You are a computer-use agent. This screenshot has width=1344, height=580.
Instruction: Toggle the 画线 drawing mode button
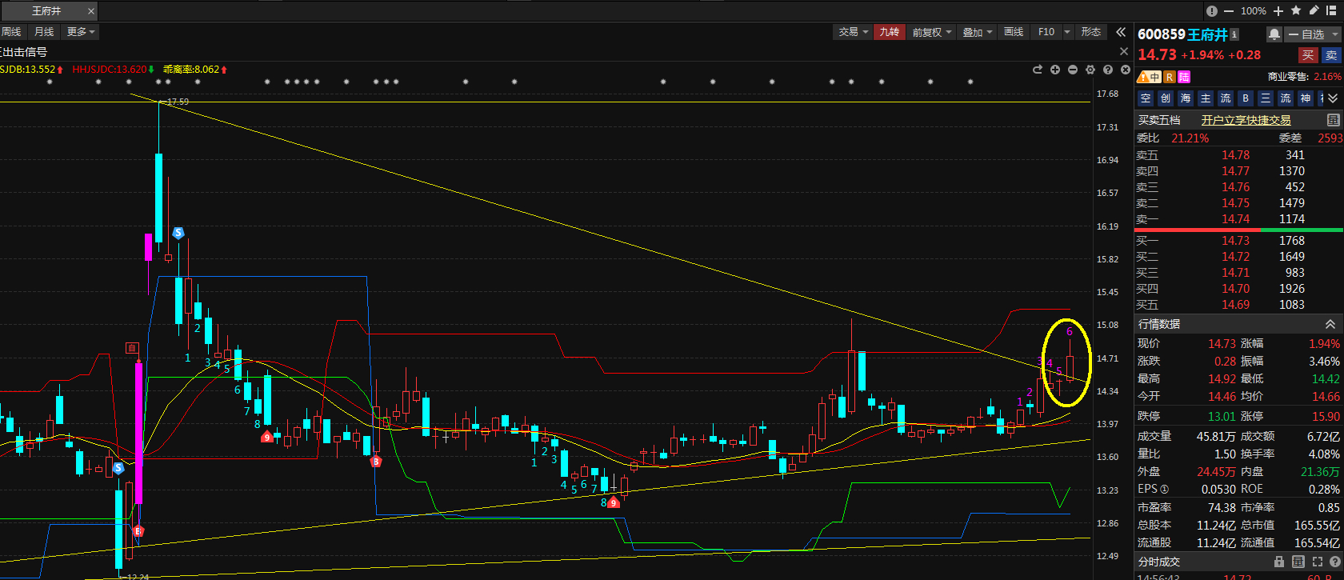1014,32
